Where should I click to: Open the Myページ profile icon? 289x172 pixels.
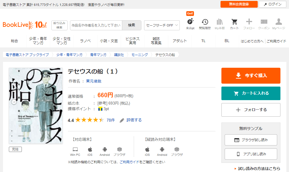(x=279, y=22)
